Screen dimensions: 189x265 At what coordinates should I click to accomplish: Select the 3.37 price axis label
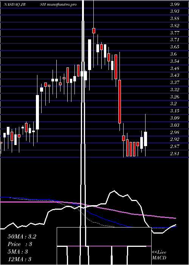(x=175, y=82)
